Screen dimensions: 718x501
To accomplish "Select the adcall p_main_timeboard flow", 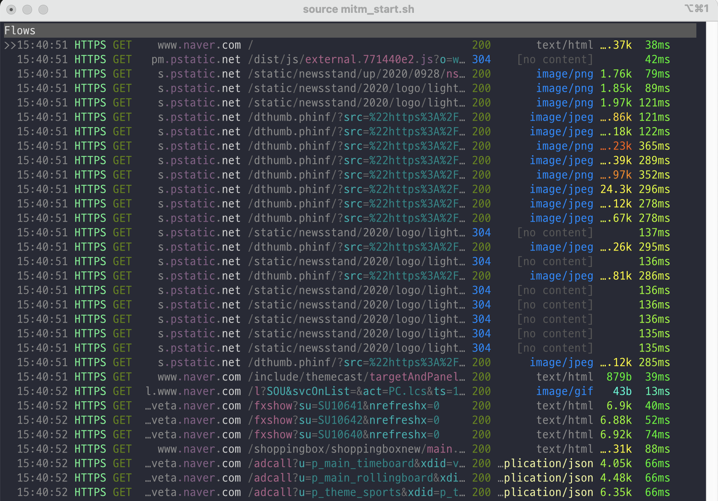I will coord(350,463).
